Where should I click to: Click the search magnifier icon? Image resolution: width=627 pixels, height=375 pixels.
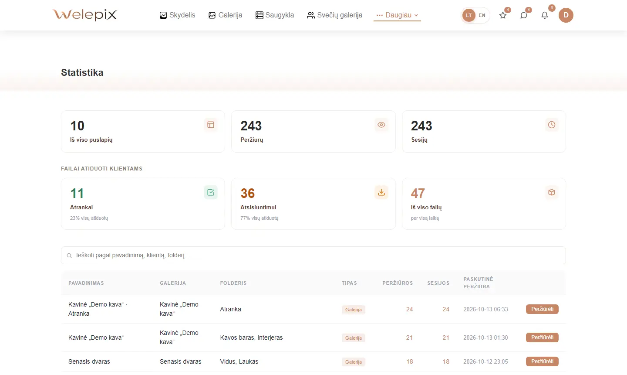(69, 256)
